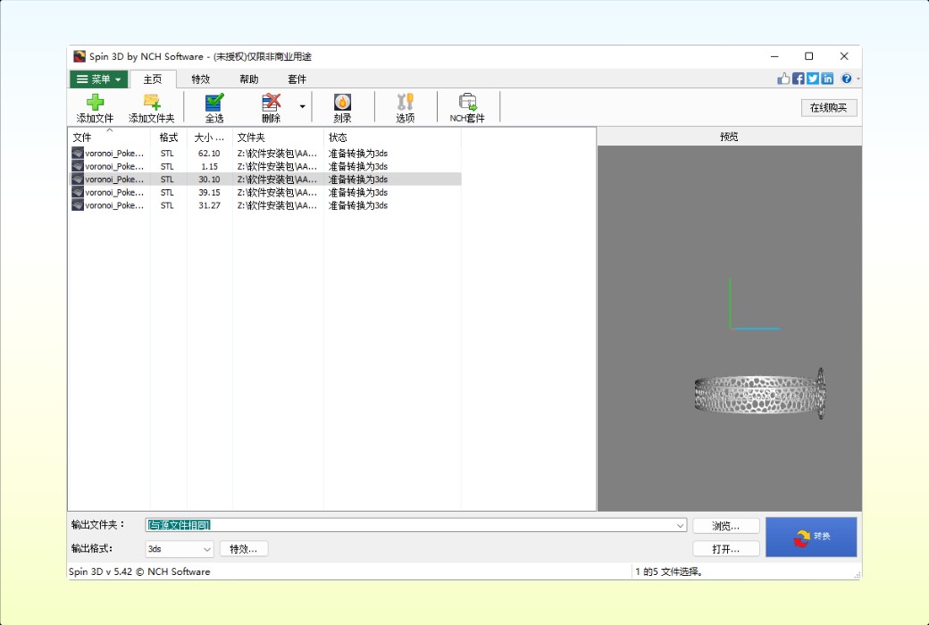Open the 帮助 tab
The width and height of the screenshot is (929, 625).
249,79
